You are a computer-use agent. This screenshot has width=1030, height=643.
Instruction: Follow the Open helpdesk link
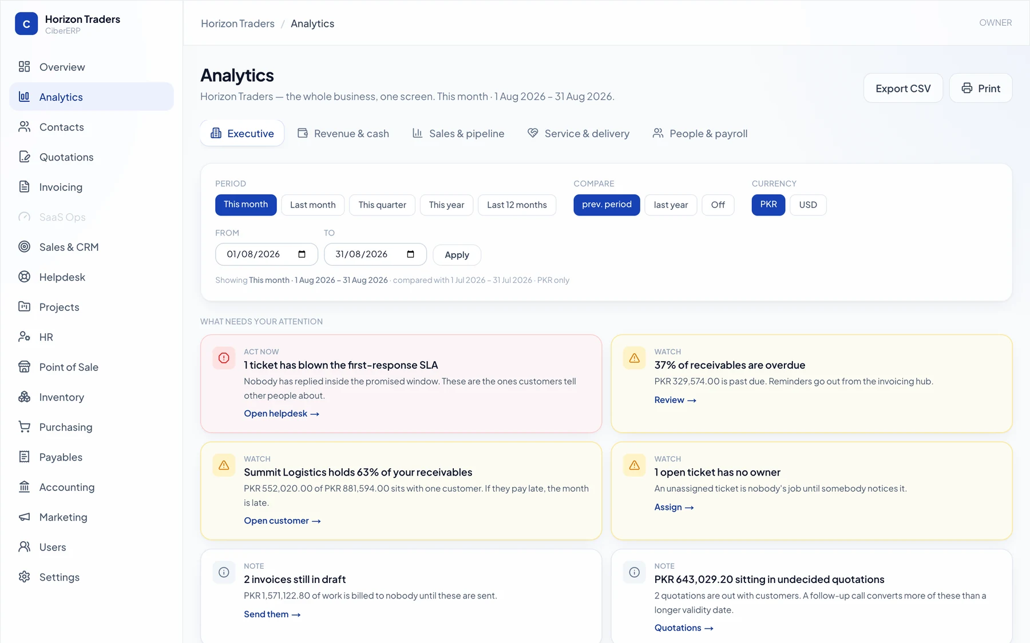click(x=282, y=413)
